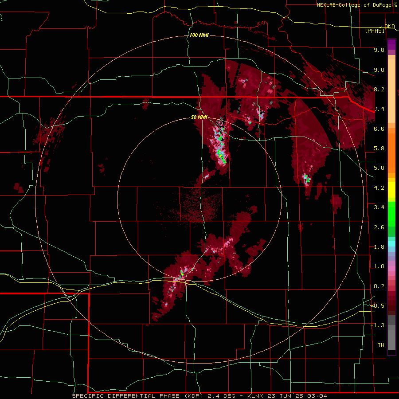Click the 7.4 colorbar scale label
399x399 pixels.
coord(379,109)
